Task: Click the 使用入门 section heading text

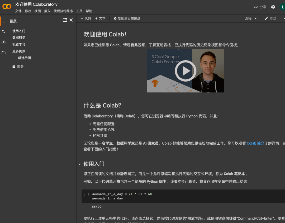Action: [94, 164]
